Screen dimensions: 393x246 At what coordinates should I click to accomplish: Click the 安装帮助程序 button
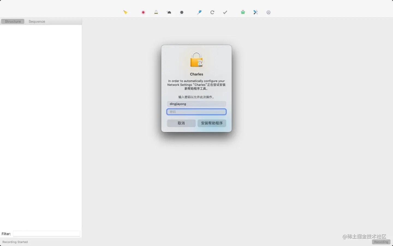pos(212,123)
